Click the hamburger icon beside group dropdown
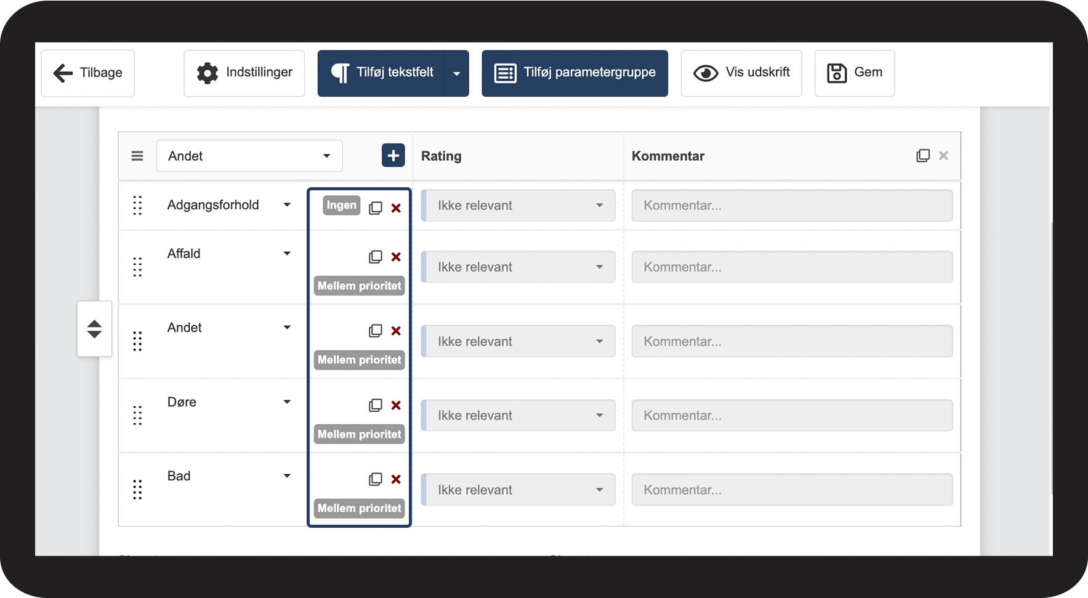The height and width of the screenshot is (598, 1088). pyautogui.click(x=137, y=156)
